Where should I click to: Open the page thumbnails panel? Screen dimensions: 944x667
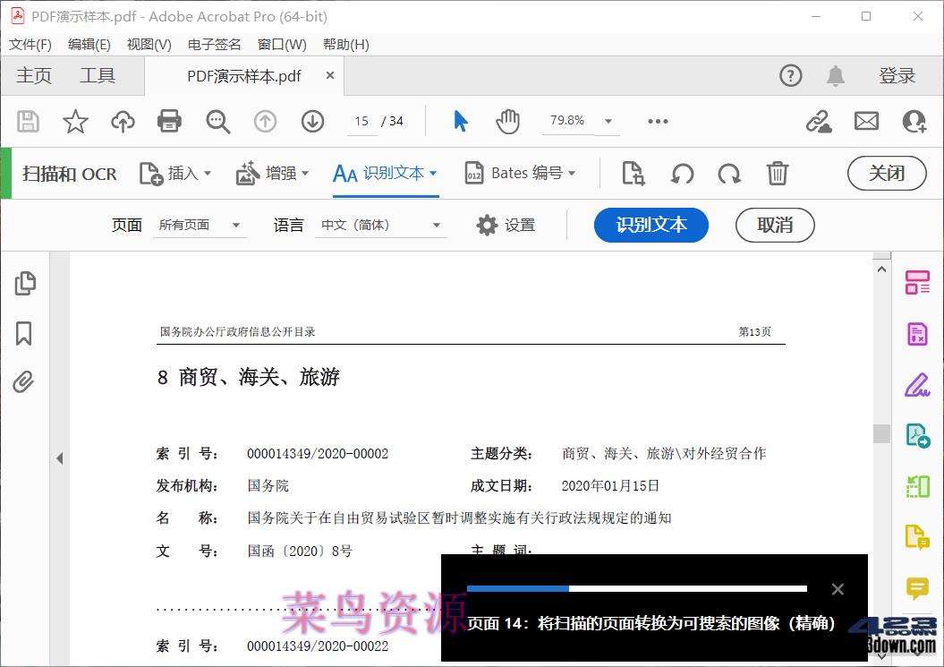tap(25, 283)
